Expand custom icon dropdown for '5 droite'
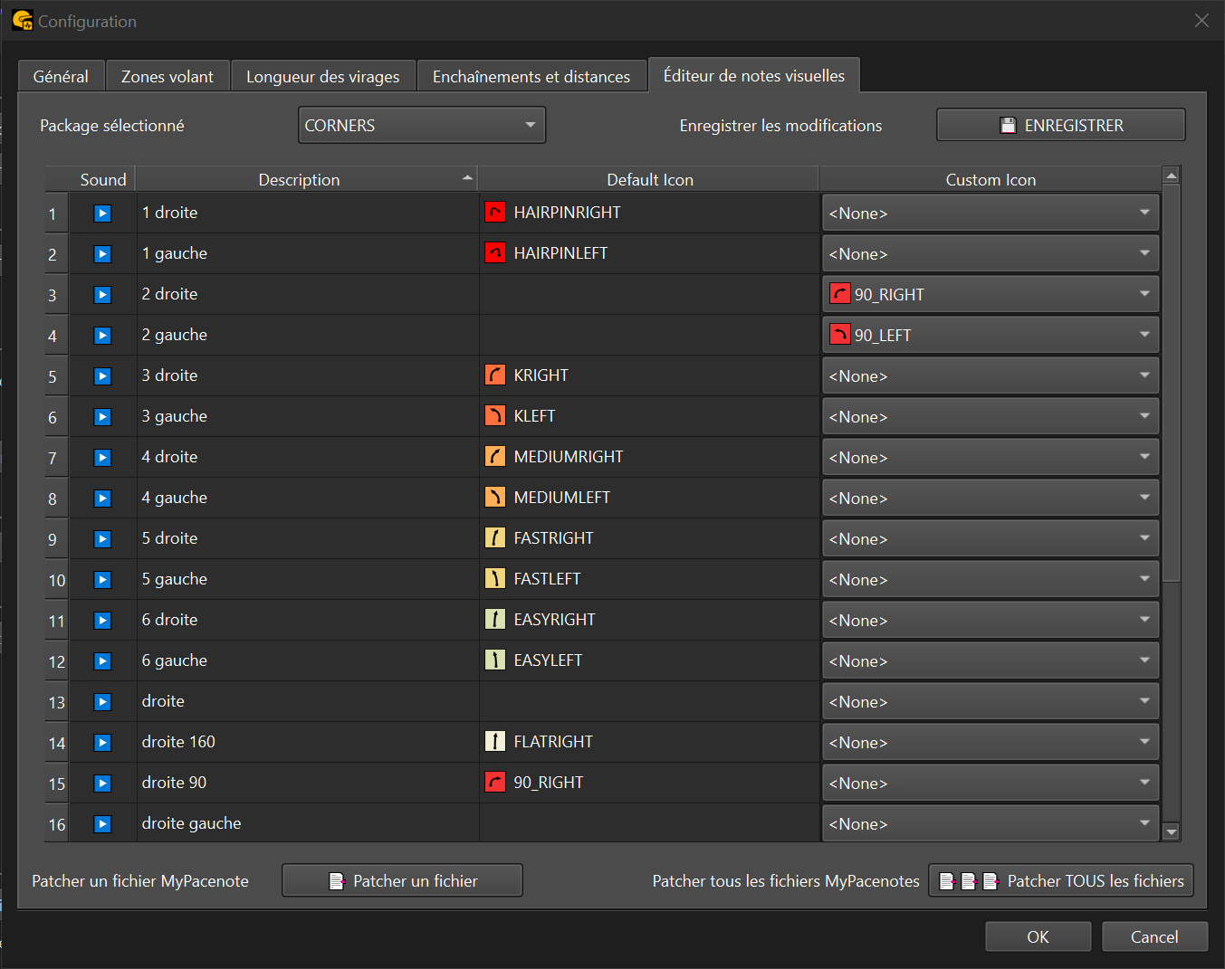 [x=991, y=539]
